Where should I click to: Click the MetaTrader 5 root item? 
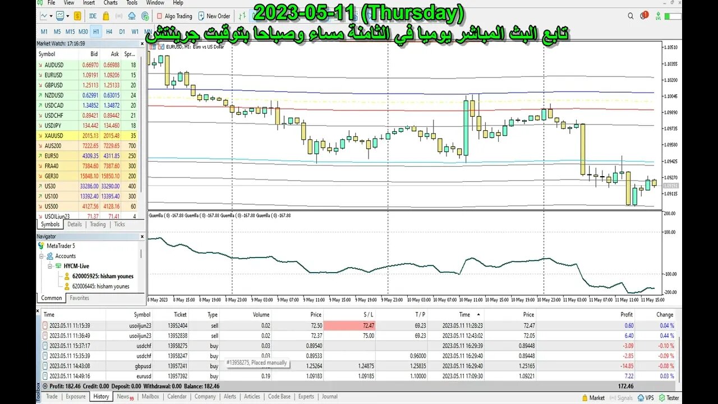56,246
